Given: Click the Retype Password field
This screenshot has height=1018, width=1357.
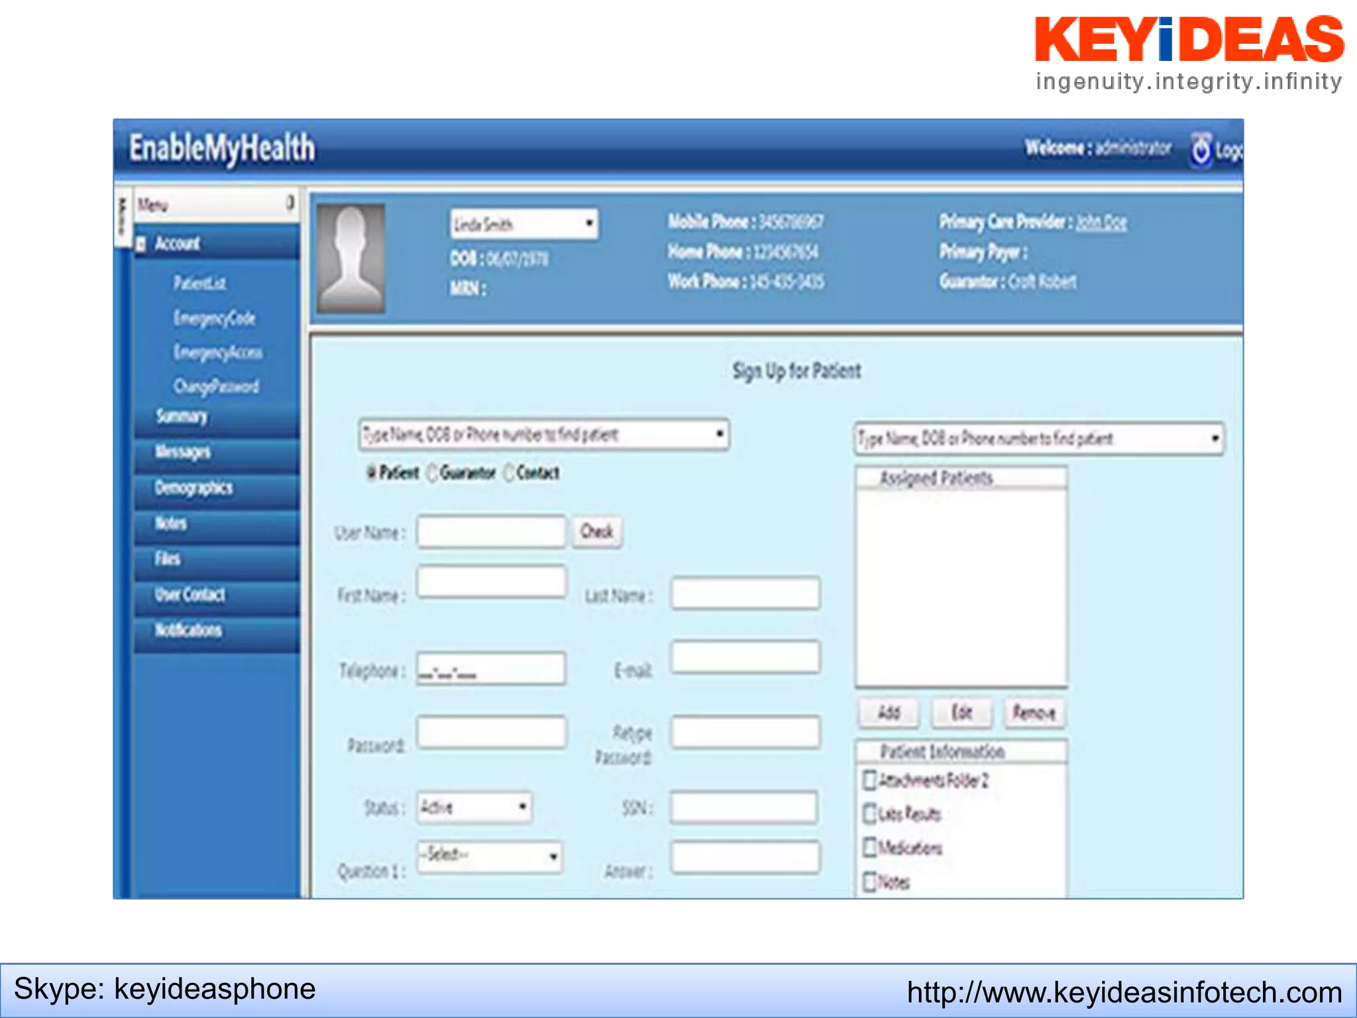Looking at the screenshot, I should [x=745, y=732].
